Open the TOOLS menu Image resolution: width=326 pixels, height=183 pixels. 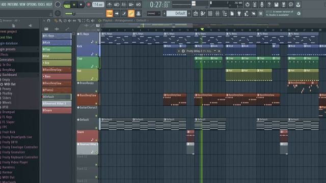(41, 5)
